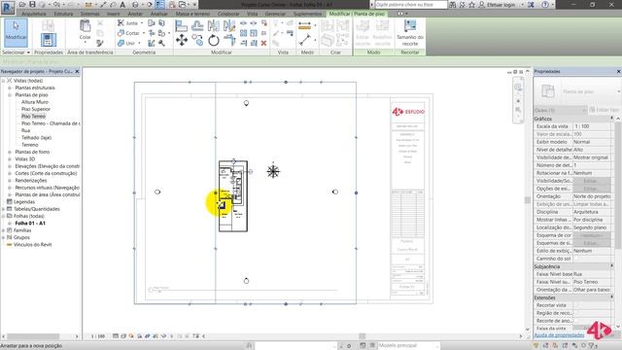Expand the Plantas de forro node
The width and height of the screenshot is (622, 350).
point(10,152)
